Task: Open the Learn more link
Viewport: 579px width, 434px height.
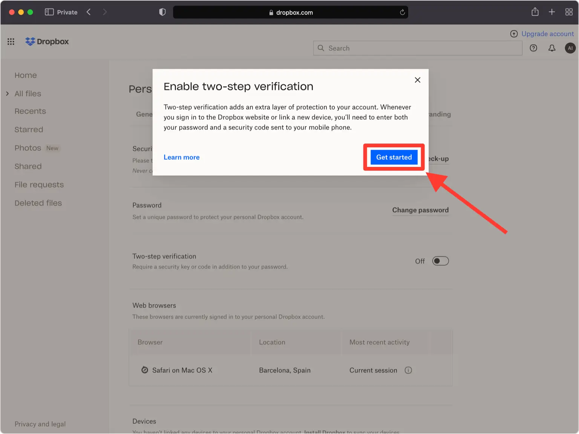Action: coord(182,157)
